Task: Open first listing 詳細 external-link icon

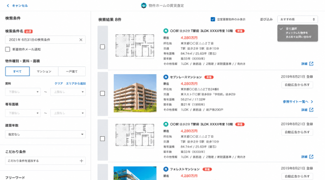Action: pos(311,64)
